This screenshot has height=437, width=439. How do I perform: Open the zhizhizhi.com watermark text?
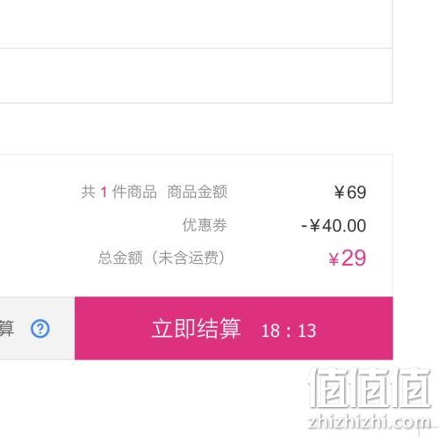(x=370, y=422)
